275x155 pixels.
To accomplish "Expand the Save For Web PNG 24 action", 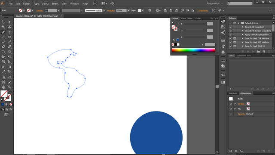I will click(242, 46).
